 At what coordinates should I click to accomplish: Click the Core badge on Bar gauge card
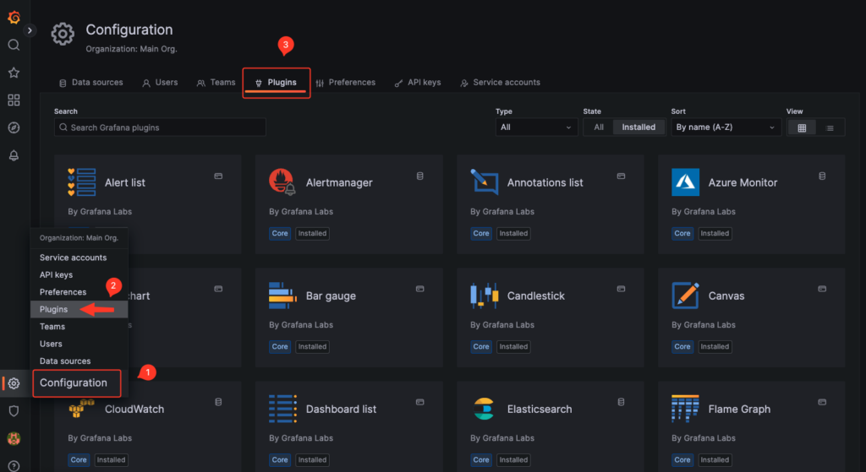click(279, 347)
